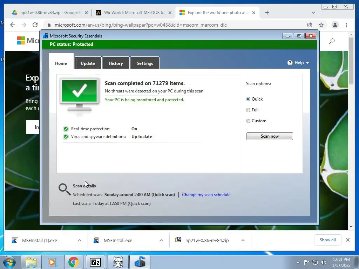Select the Full scan radio option
The image size is (359, 269).
point(248,110)
